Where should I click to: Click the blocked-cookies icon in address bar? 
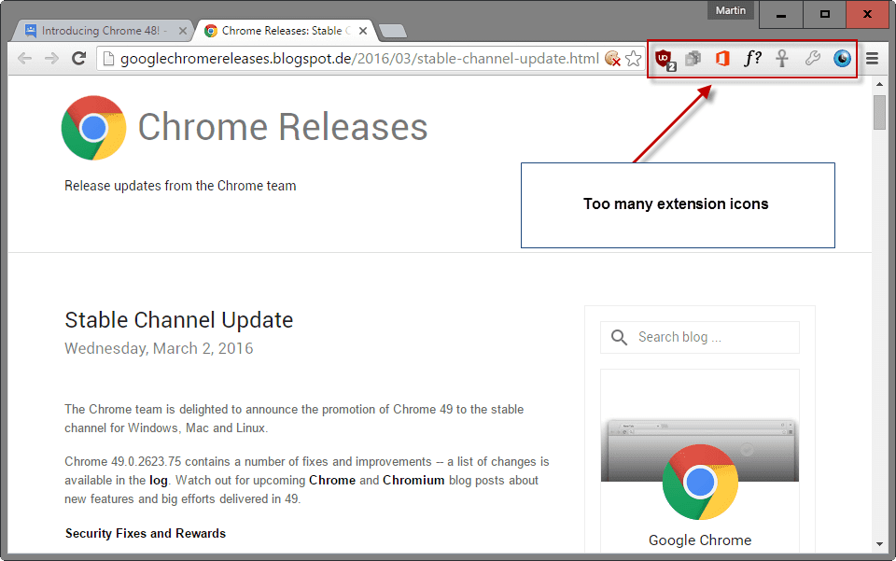[x=612, y=58]
